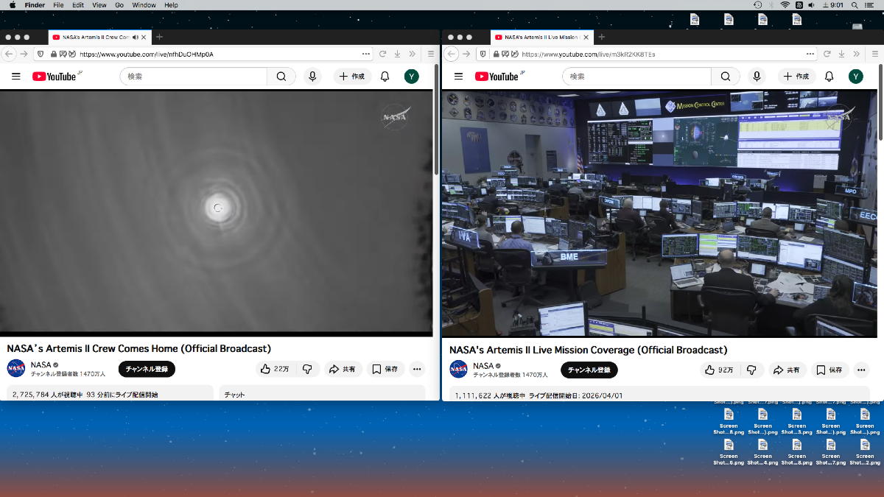
Task: Dislike the Crew Comes Home video
Action: click(x=308, y=369)
